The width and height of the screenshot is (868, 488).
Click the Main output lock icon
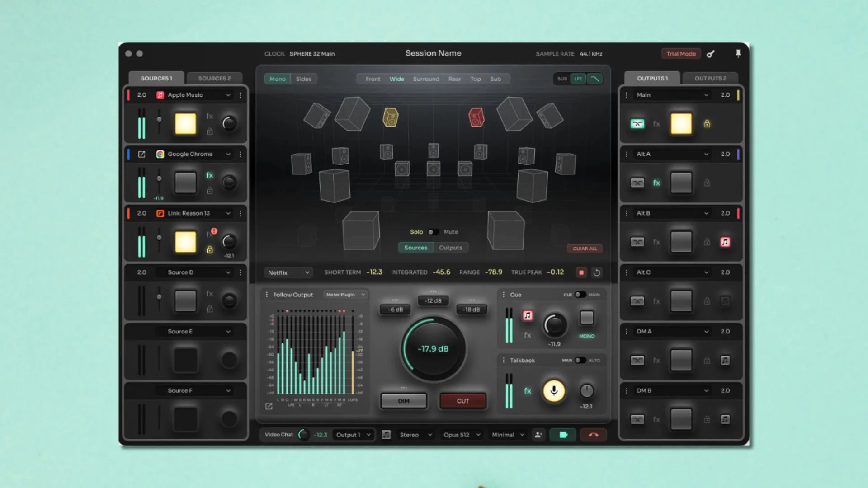pos(707,124)
